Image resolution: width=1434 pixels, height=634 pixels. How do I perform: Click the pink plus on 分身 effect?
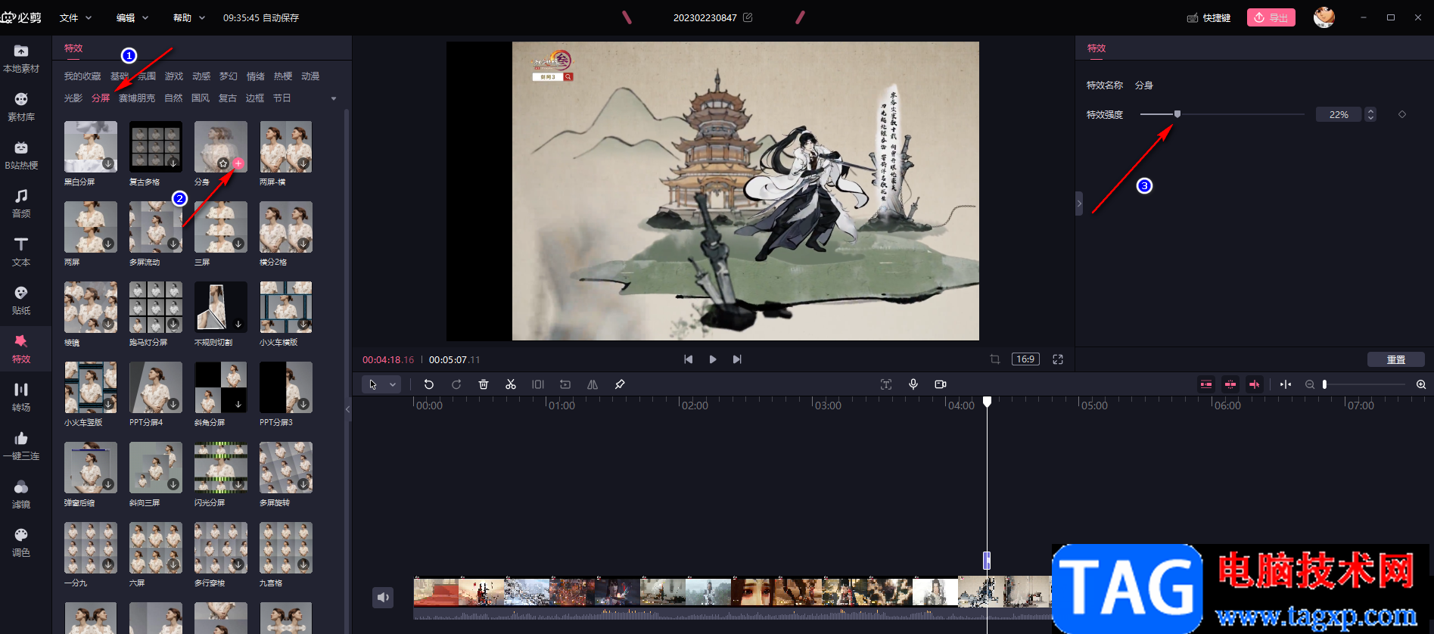pos(238,163)
